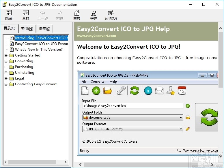Click '© 2006-2020 Easy2Convert Software' text

pyautogui.click(x=110, y=141)
